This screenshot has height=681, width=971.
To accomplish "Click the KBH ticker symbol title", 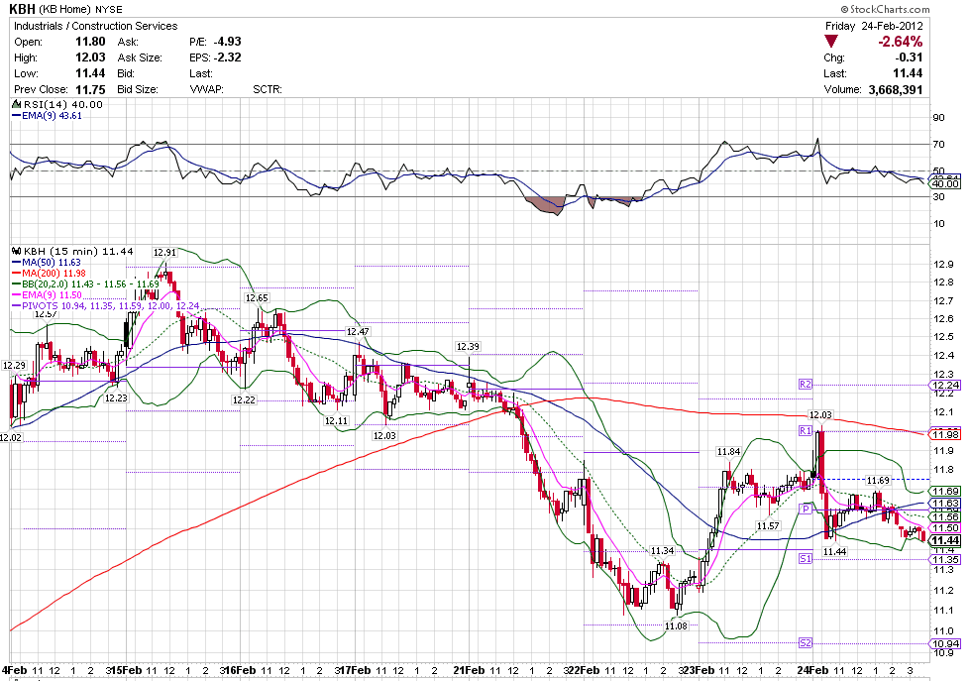I will [x=22, y=9].
